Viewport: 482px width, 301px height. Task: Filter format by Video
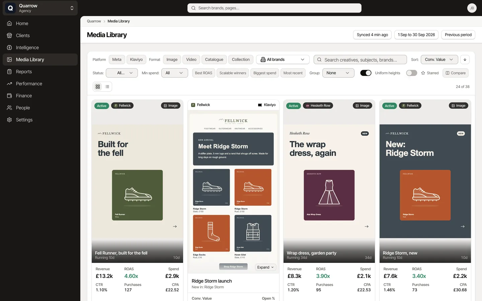click(x=191, y=60)
